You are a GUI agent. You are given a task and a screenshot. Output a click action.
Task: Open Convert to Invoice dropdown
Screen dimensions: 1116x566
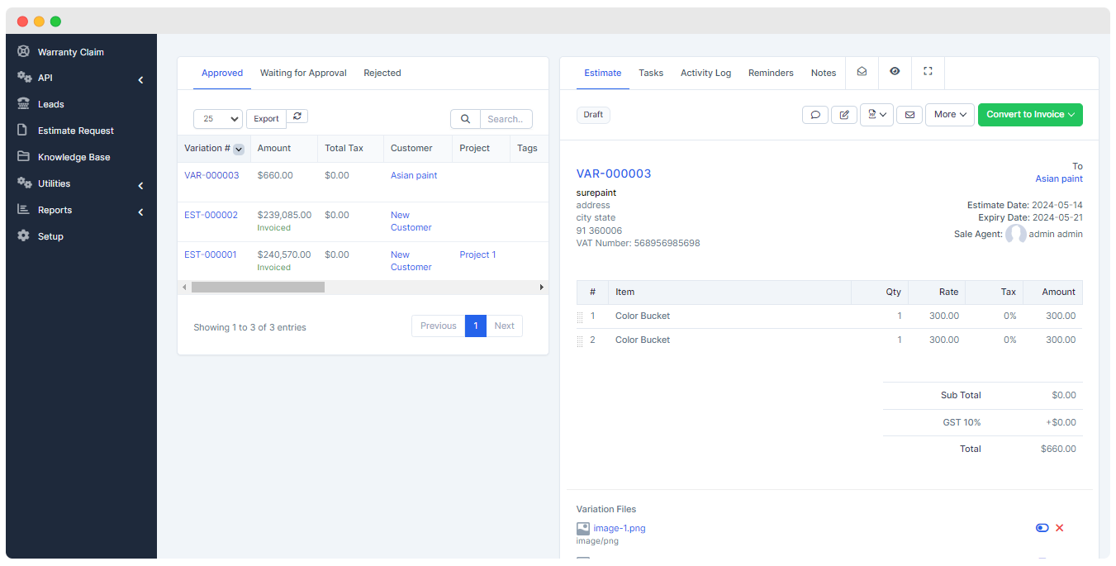(x=1030, y=115)
